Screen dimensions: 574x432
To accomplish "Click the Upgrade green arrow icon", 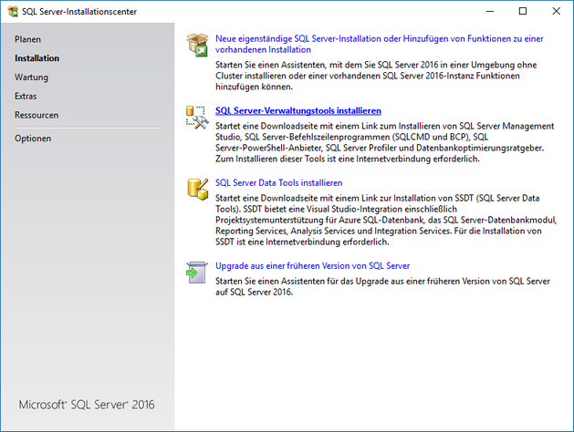I will click(x=197, y=273).
